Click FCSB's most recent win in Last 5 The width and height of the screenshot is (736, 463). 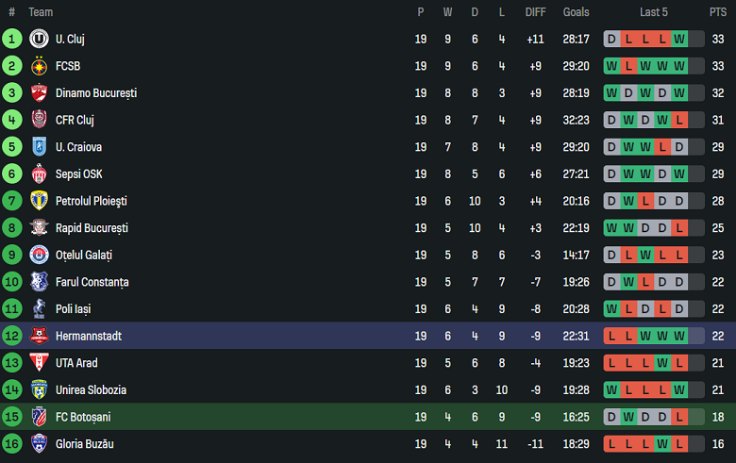(x=679, y=66)
